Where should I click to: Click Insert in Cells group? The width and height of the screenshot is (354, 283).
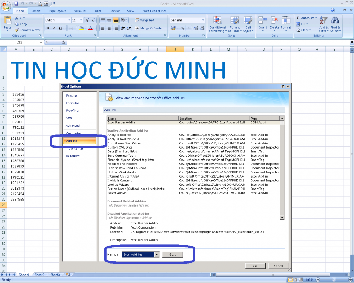(x=263, y=24)
